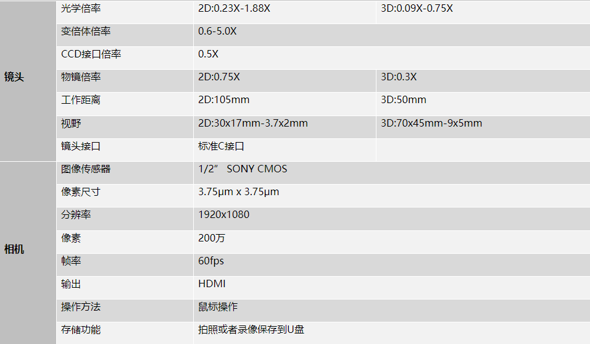Viewport: 590px width, 344px height.
Task: Click the 60fps frame rate value
Action: (211, 261)
